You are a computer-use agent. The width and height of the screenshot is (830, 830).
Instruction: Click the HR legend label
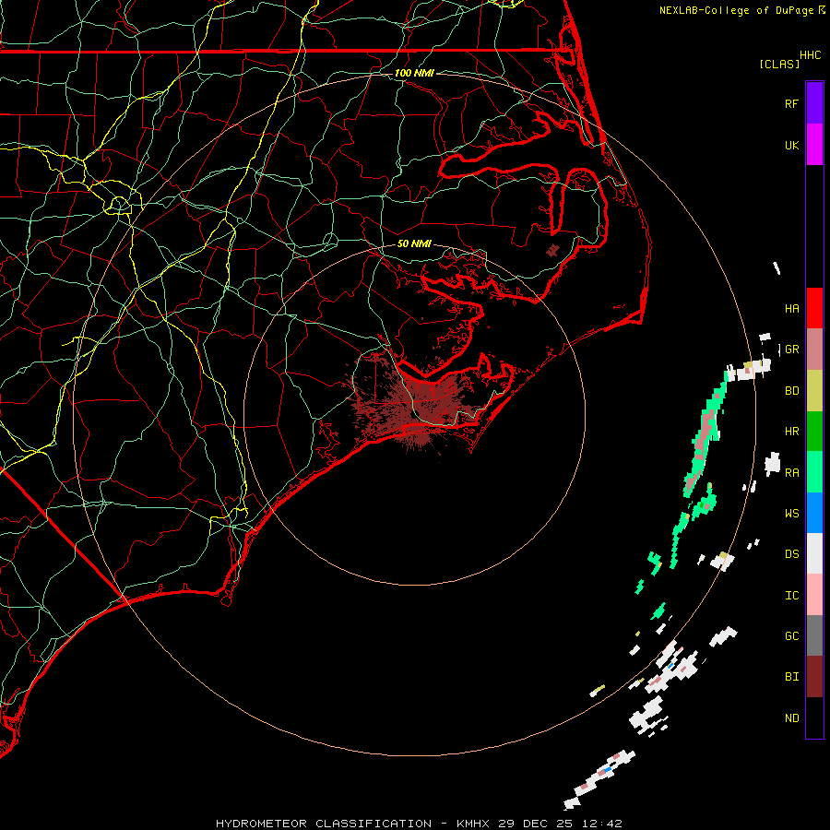[791, 432]
